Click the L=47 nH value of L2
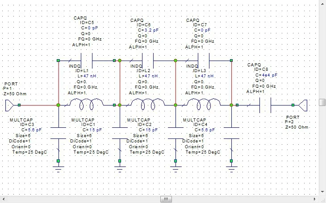The image size is (326, 203). click(148, 76)
